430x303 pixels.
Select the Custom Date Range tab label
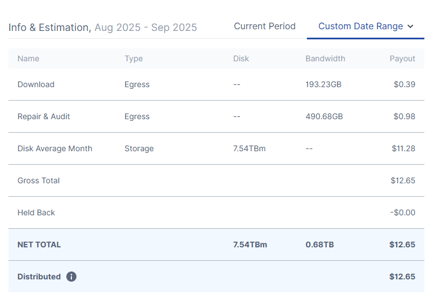click(x=360, y=26)
